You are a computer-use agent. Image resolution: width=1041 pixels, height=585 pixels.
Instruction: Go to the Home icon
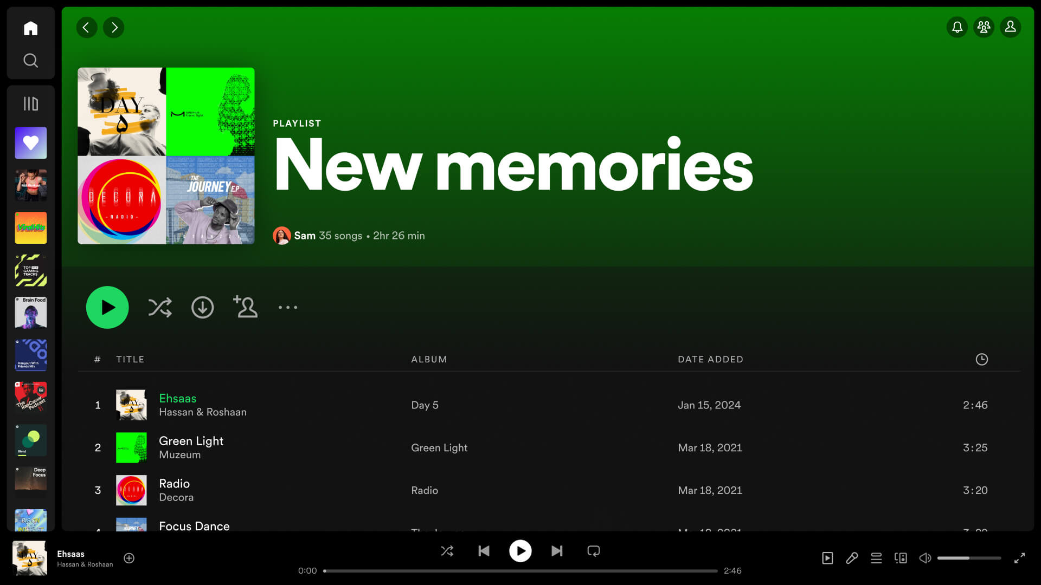tap(30, 28)
